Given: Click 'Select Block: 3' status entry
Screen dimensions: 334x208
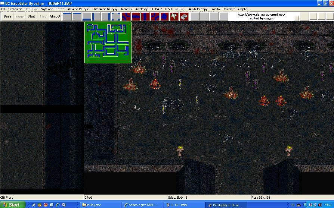Looking at the screenshot, I should [x=177, y=198].
